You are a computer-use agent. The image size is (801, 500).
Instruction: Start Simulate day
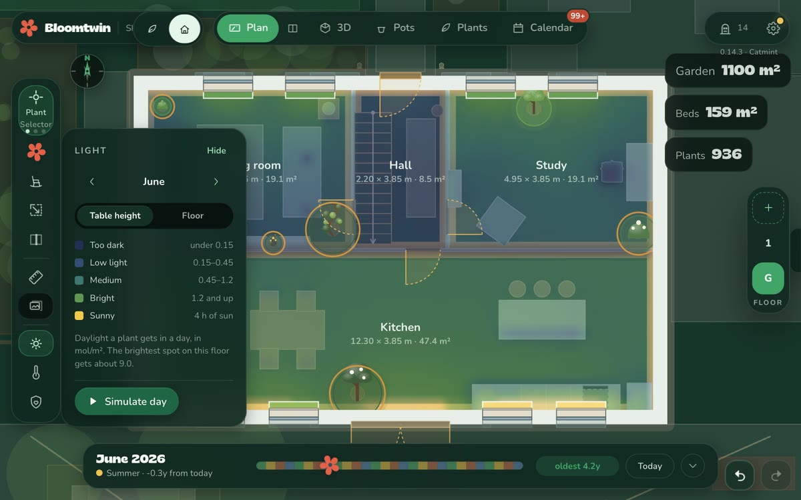click(126, 401)
